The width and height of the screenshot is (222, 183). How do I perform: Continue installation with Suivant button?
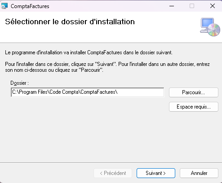coord(156,173)
